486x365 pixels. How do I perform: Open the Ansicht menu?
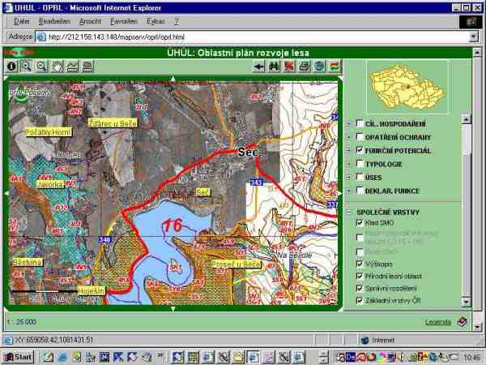[x=89, y=19]
